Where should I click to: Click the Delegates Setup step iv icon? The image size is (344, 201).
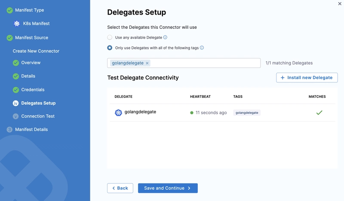pos(15,103)
